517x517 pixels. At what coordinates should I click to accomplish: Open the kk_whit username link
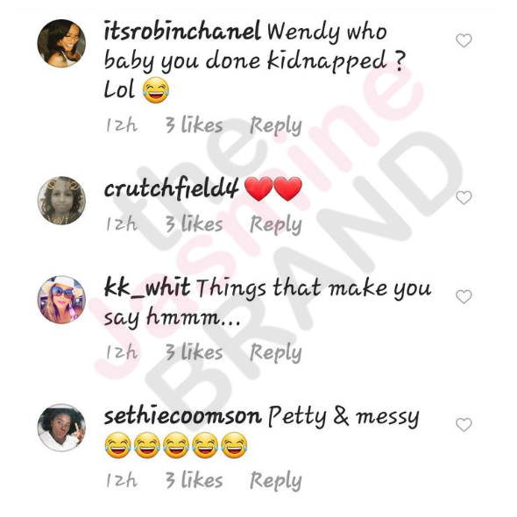tap(147, 287)
